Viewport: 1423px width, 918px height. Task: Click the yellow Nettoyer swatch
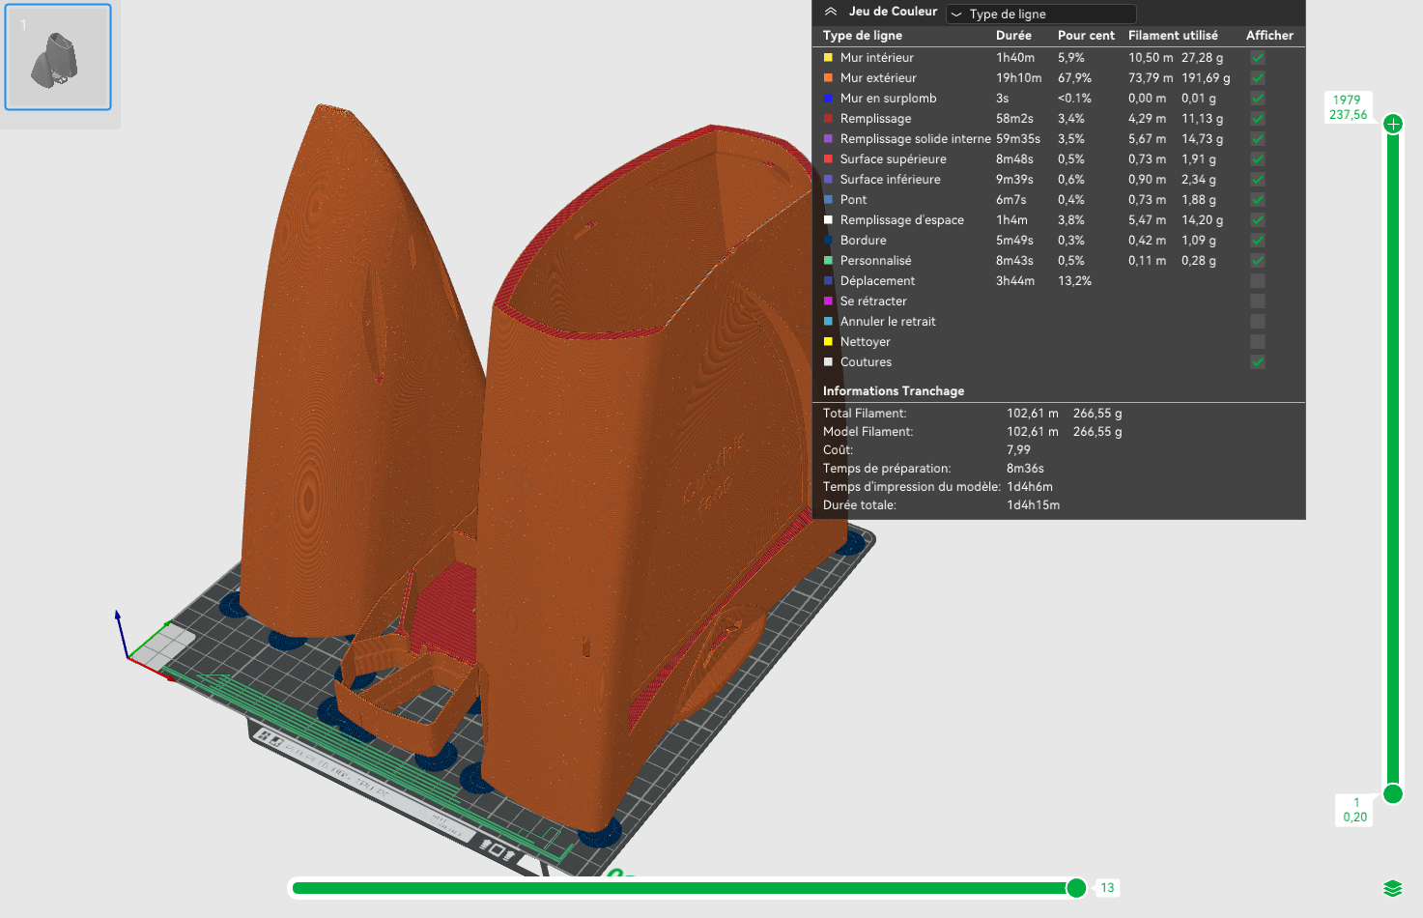click(828, 342)
